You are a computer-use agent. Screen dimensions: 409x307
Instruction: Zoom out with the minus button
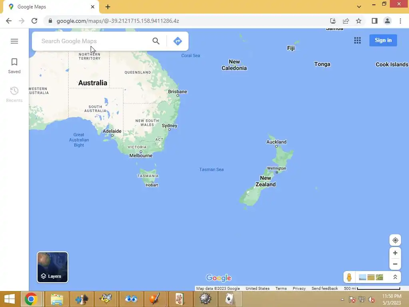(395, 264)
